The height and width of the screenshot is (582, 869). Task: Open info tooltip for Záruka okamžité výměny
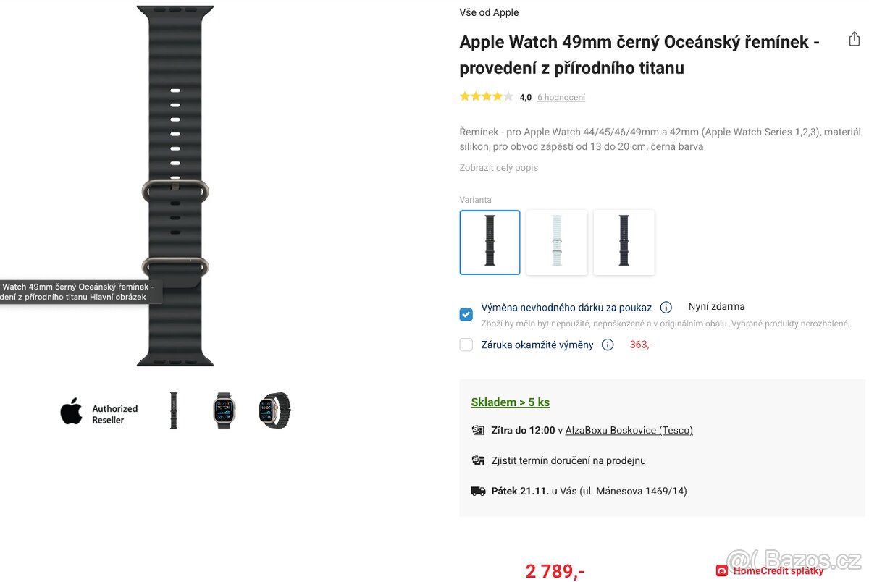coord(608,345)
